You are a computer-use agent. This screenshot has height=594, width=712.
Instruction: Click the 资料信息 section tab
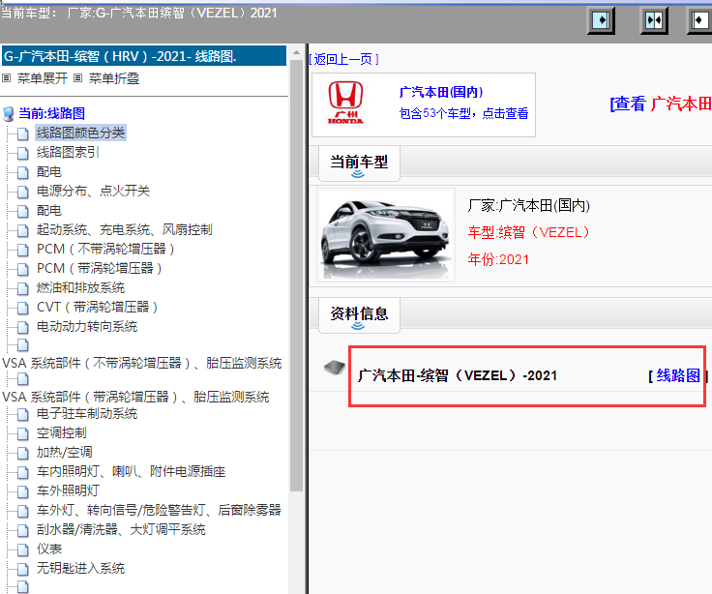359,315
